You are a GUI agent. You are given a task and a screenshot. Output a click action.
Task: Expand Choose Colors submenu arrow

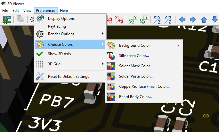[x=103, y=44]
